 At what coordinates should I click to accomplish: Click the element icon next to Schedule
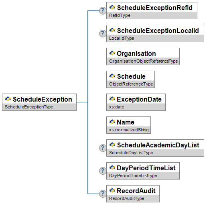point(112,76)
